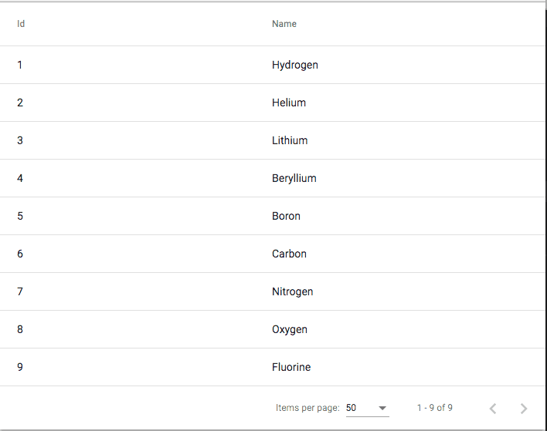Image resolution: width=547 pixels, height=431 pixels.
Task: Click the Id cell with value 5
Action: (x=20, y=216)
